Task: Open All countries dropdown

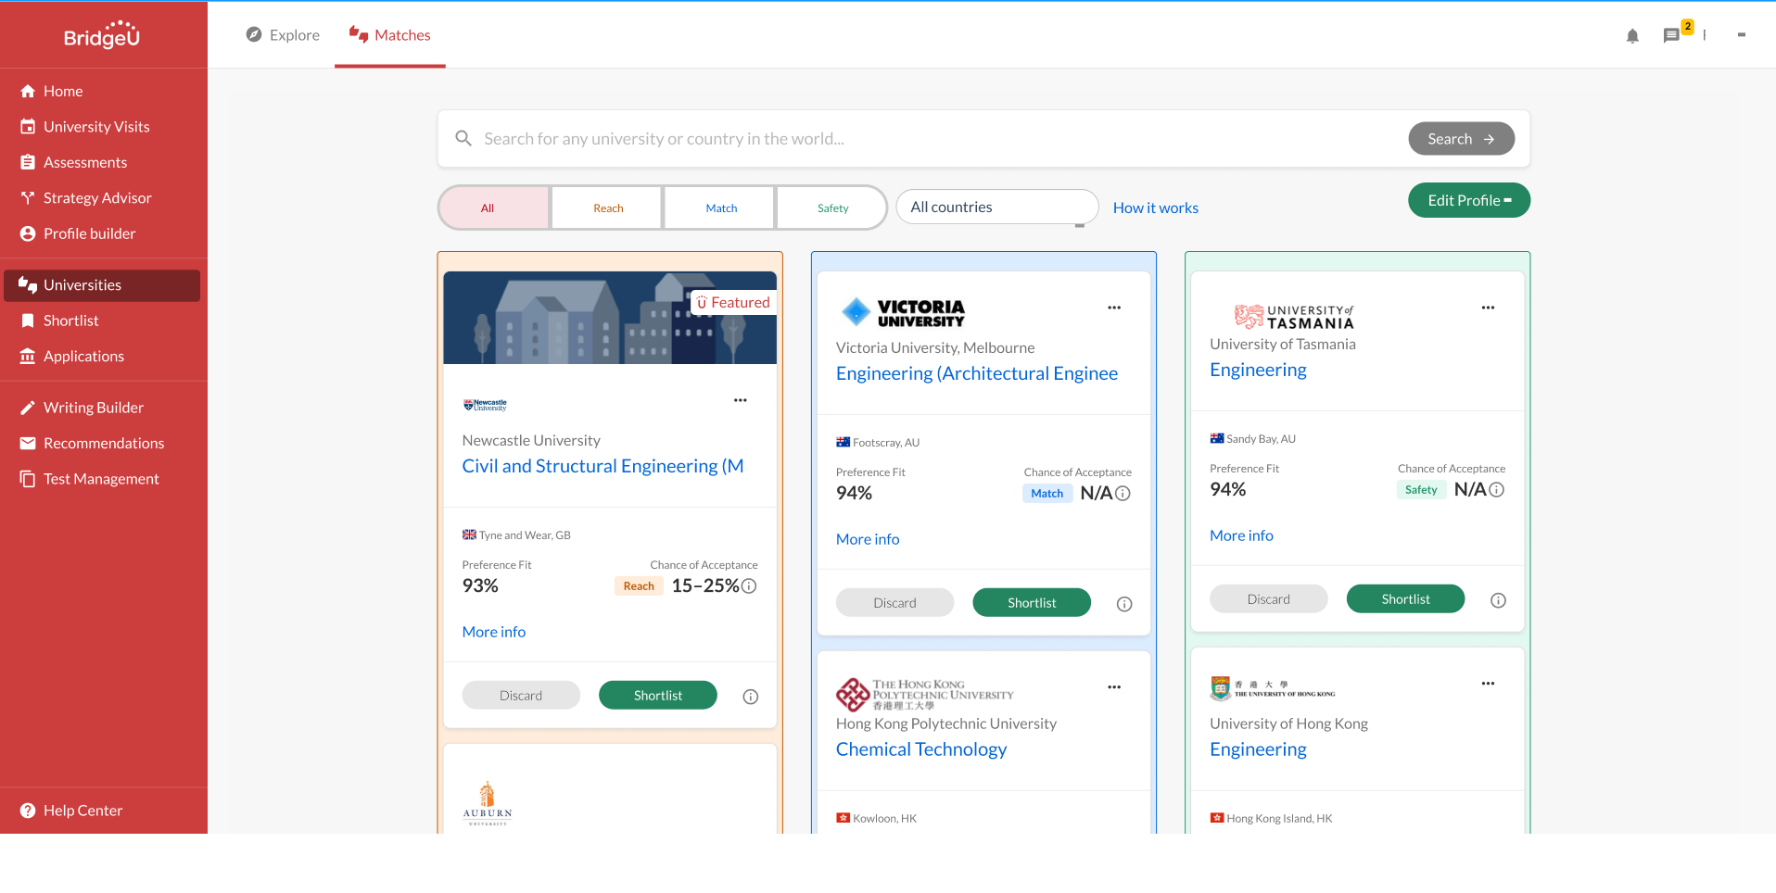Action: point(996,207)
